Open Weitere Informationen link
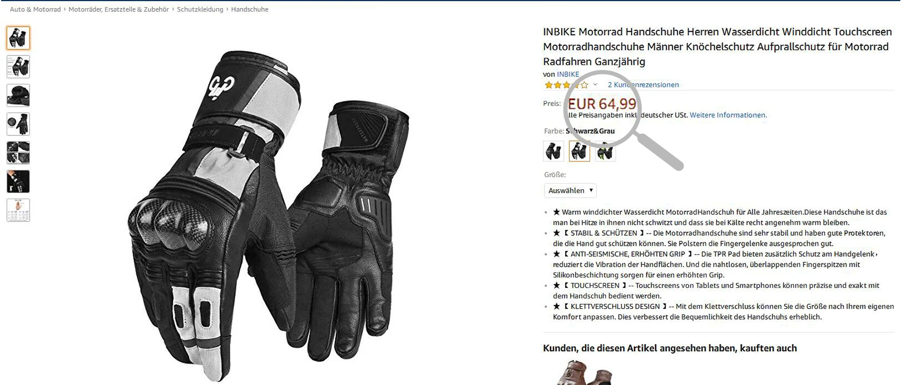Image resolution: width=902 pixels, height=385 pixels. pos(728,115)
